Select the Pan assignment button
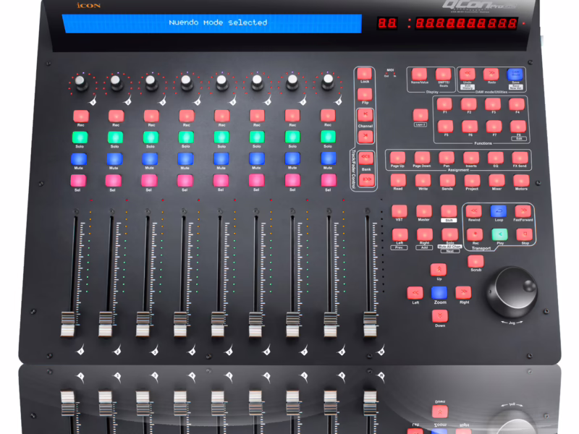 click(x=447, y=158)
